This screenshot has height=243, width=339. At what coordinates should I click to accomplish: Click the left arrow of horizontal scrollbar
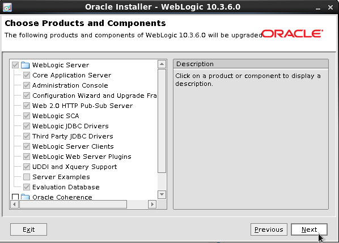click(14, 204)
